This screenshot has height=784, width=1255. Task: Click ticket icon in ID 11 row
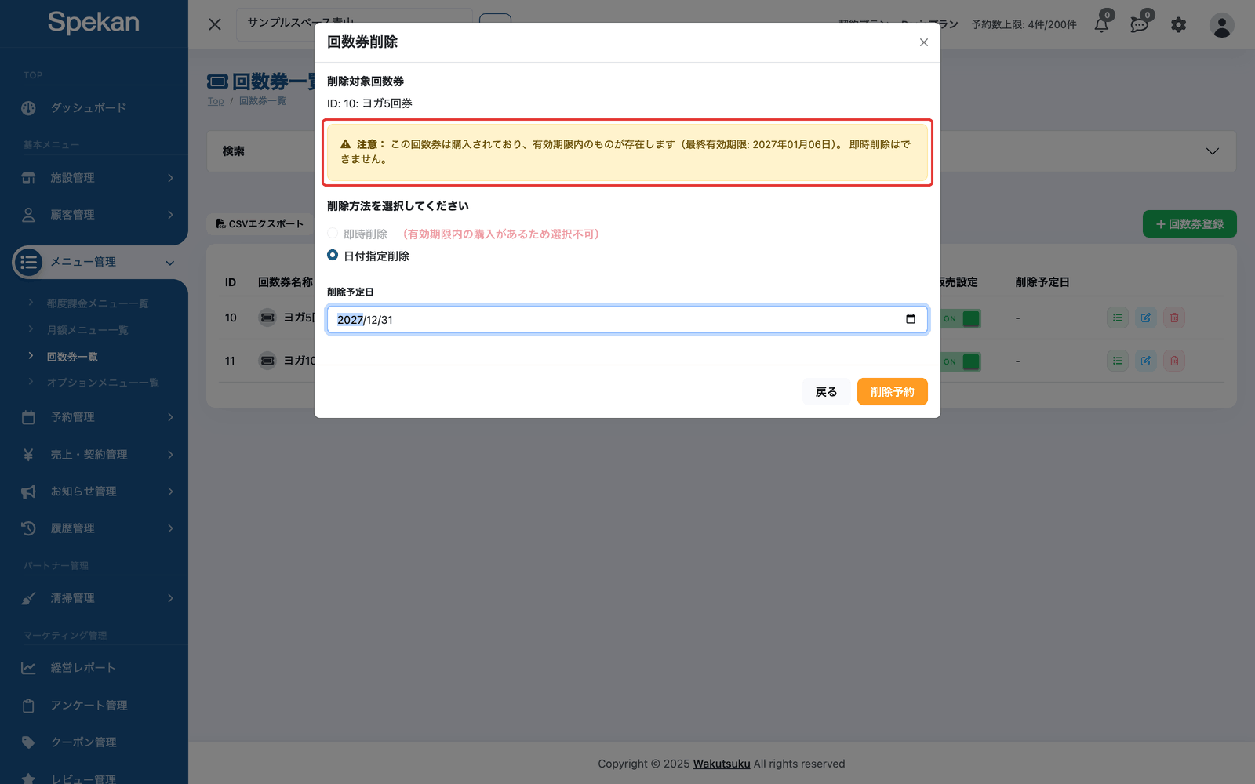click(x=267, y=361)
